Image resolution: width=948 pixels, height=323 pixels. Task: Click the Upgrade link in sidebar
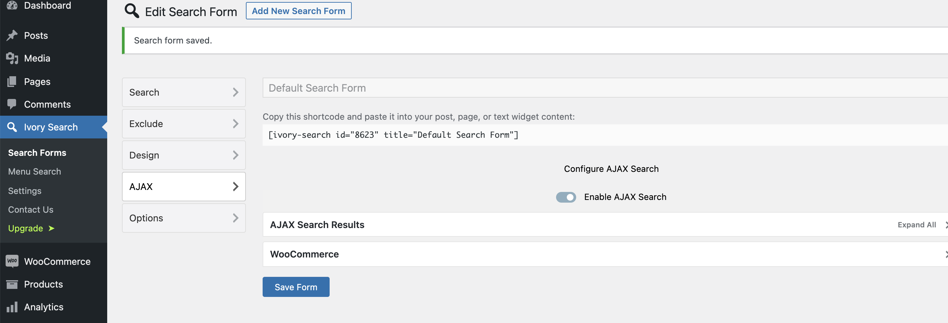(25, 228)
